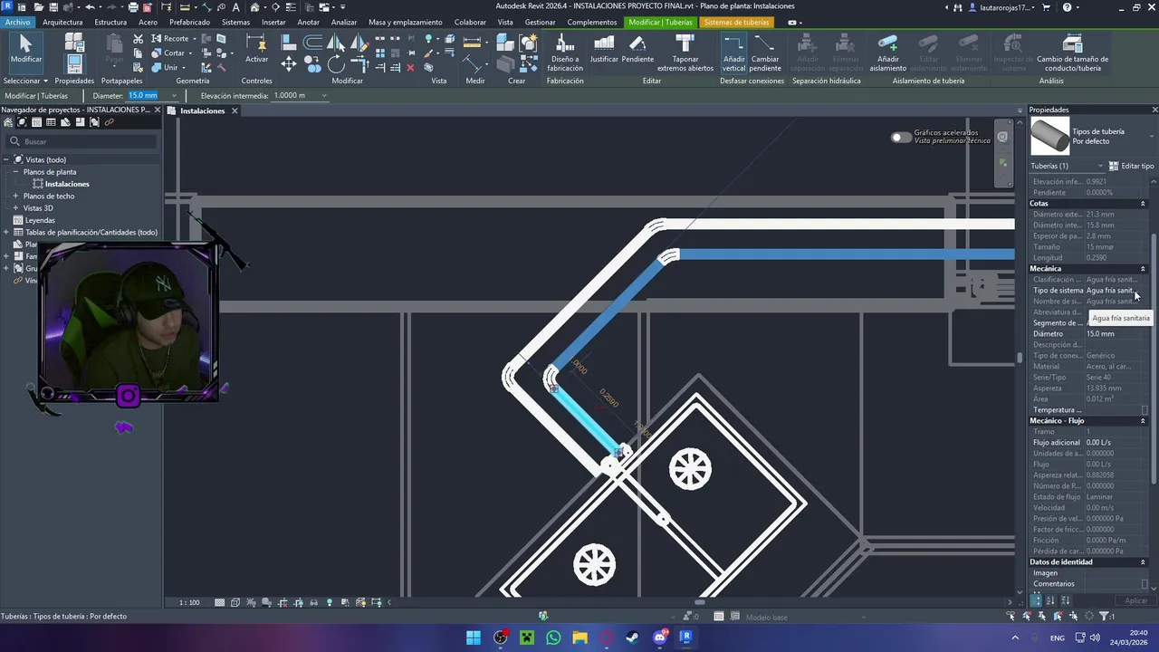Open the Gestionar ribbon tab
Viewport: 1159px width, 652px height.
[540, 22]
